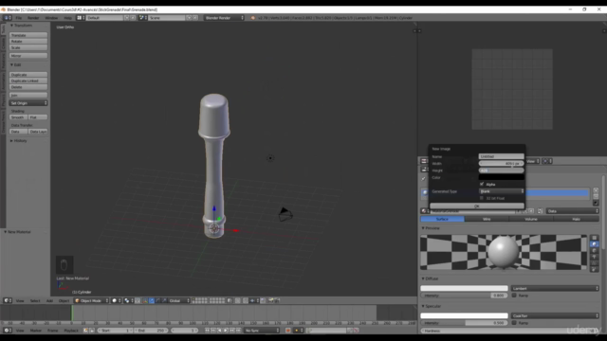Image resolution: width=607 pixels, height=341 pixels.
Task: Switch to the Wire material tab
Action: [x=487, y=219]
